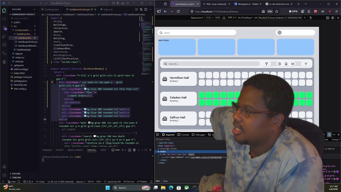Open the PROBLEMS panel tab
341x192 pixels.
pos(47,150)
